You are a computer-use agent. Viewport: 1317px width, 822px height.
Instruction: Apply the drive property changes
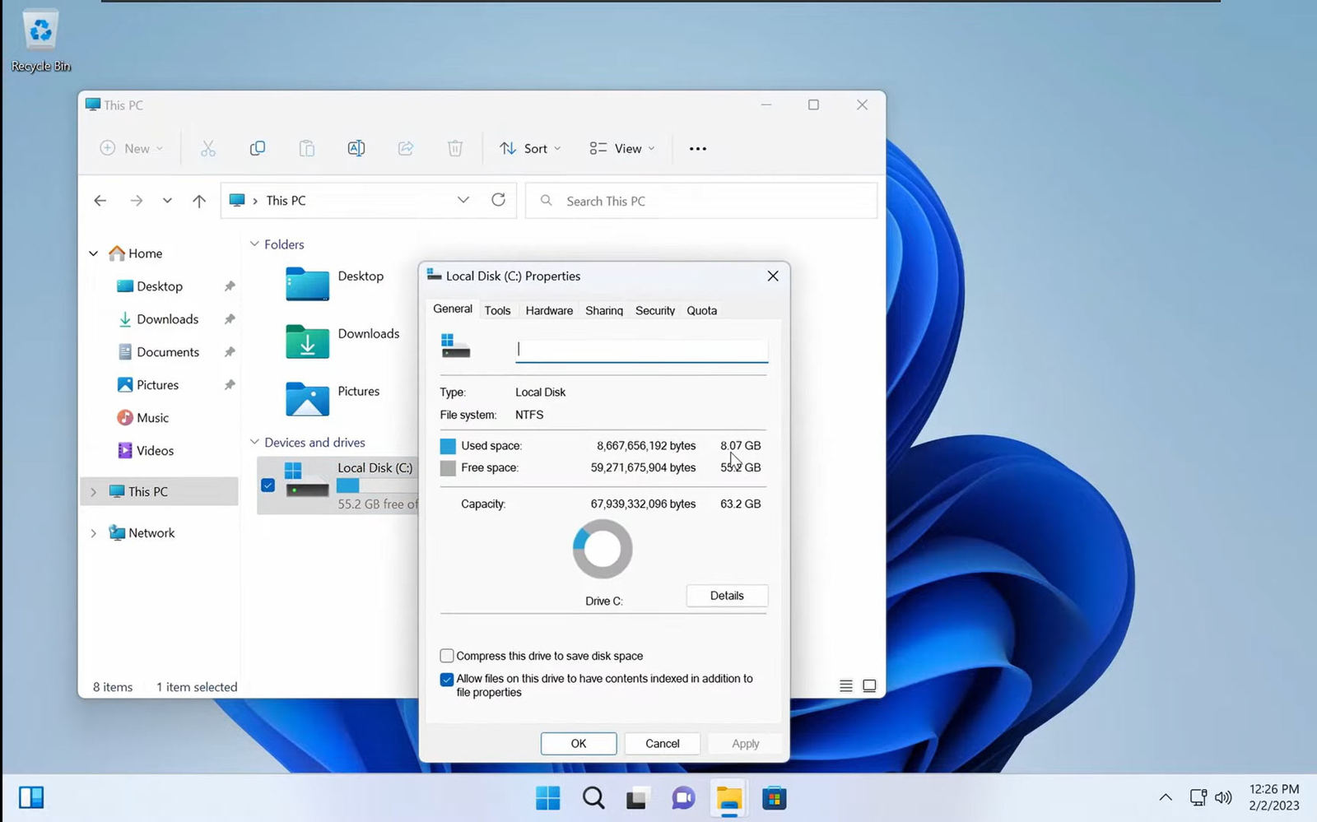pyautogui.click(x=744, y=743)
